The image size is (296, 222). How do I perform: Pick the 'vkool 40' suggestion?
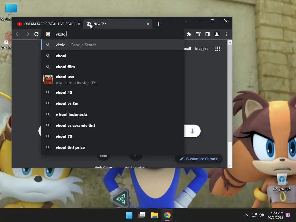113,92
